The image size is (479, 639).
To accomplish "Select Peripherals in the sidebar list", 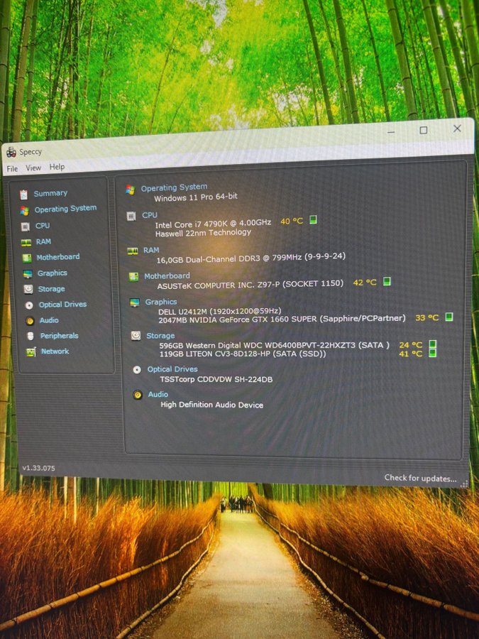I will (x=59, y=336).
